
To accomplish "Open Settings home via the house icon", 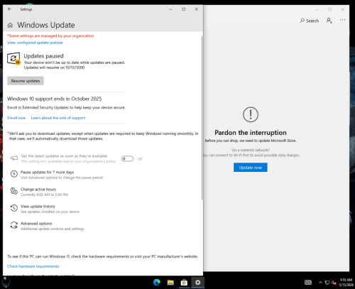I will (x=10, y=25).
